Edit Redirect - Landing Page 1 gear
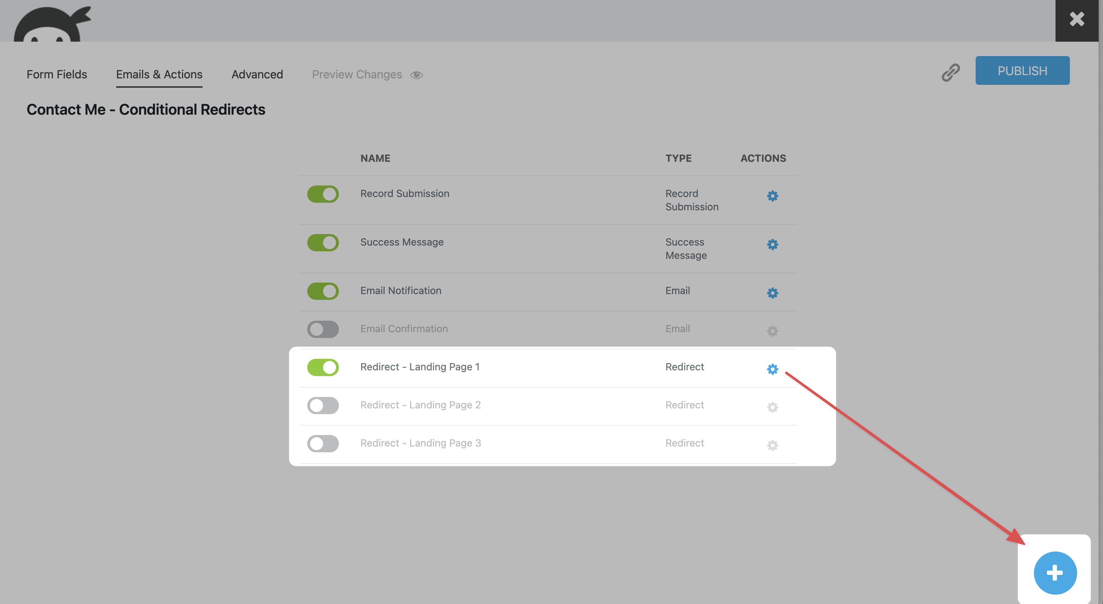This screenshot has height=604, width=1103. point(772,369)
